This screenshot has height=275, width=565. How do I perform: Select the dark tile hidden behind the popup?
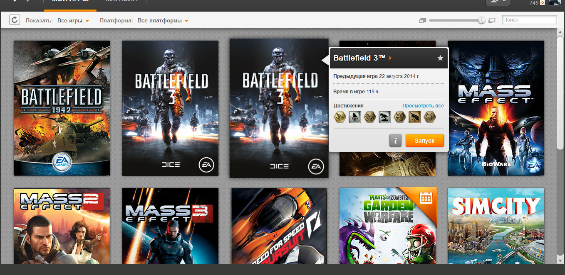387,164
